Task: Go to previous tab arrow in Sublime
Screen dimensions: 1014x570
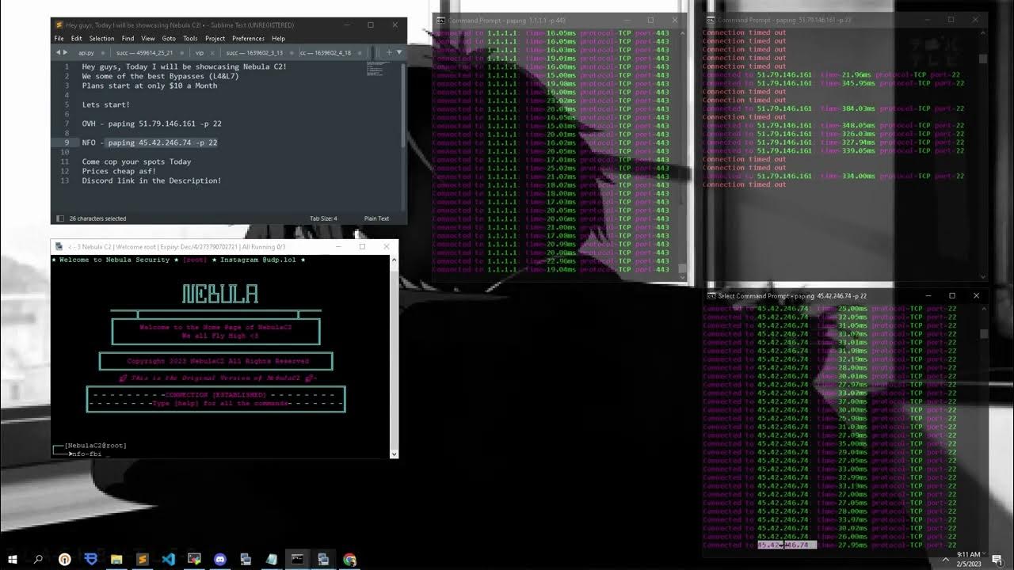Action: click(57, 52)
